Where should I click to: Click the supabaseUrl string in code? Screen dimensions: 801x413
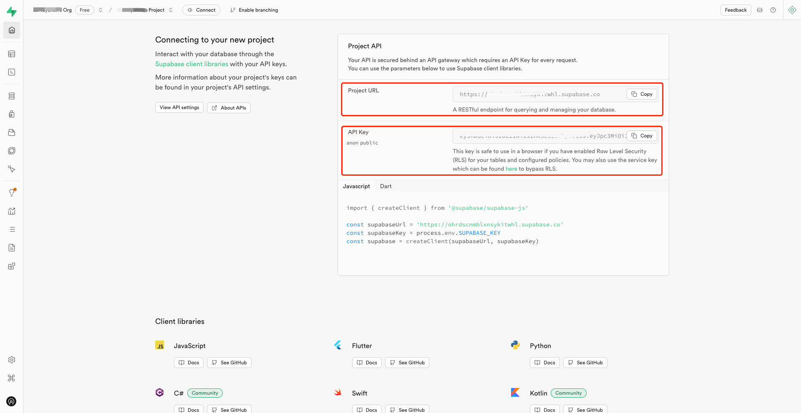click(x=490, y=224)
